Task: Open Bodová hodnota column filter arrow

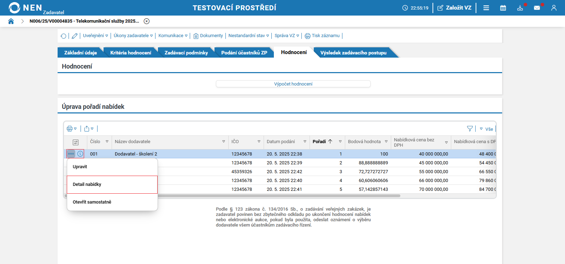Action: 386,141
